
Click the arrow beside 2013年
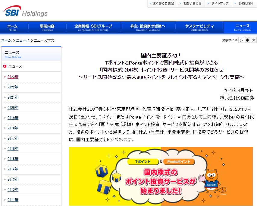point(5,179)
